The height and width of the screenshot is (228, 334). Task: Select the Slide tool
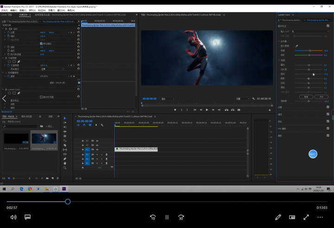65,154
